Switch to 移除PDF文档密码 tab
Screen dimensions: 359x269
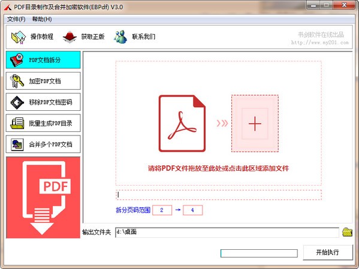click(x=43, y=102)
